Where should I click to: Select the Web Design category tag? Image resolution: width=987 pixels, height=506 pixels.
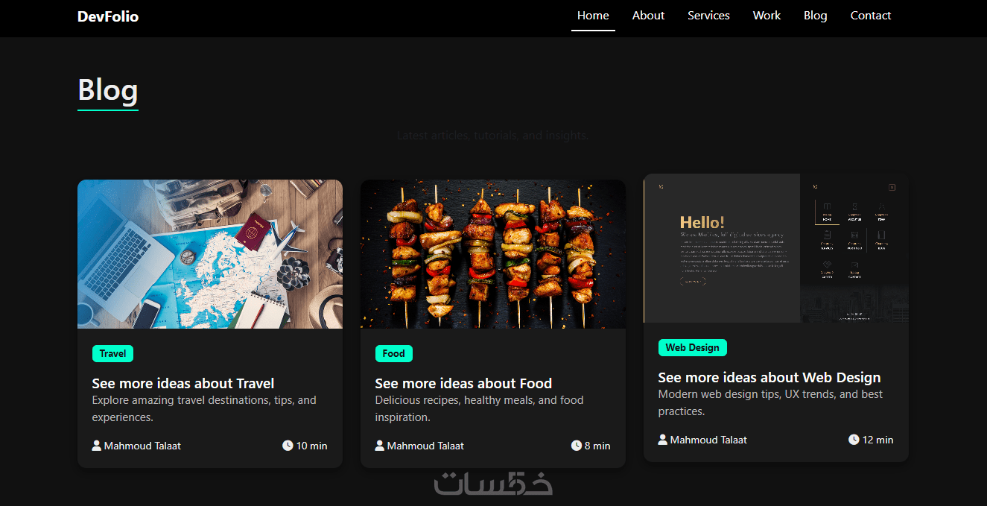(692, 348)
